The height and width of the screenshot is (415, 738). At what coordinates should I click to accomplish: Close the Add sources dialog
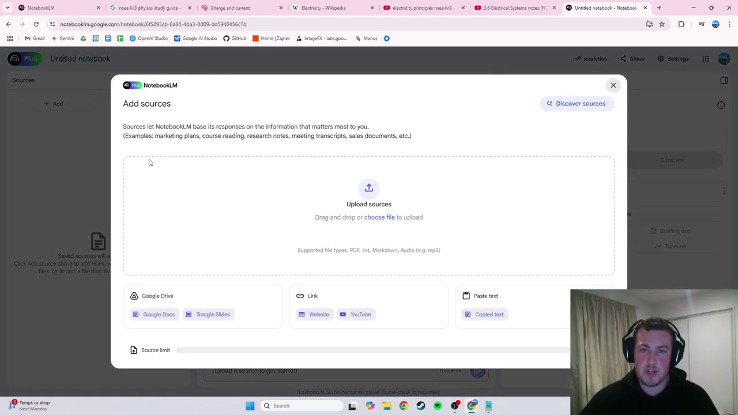click(x=613, y=85)
